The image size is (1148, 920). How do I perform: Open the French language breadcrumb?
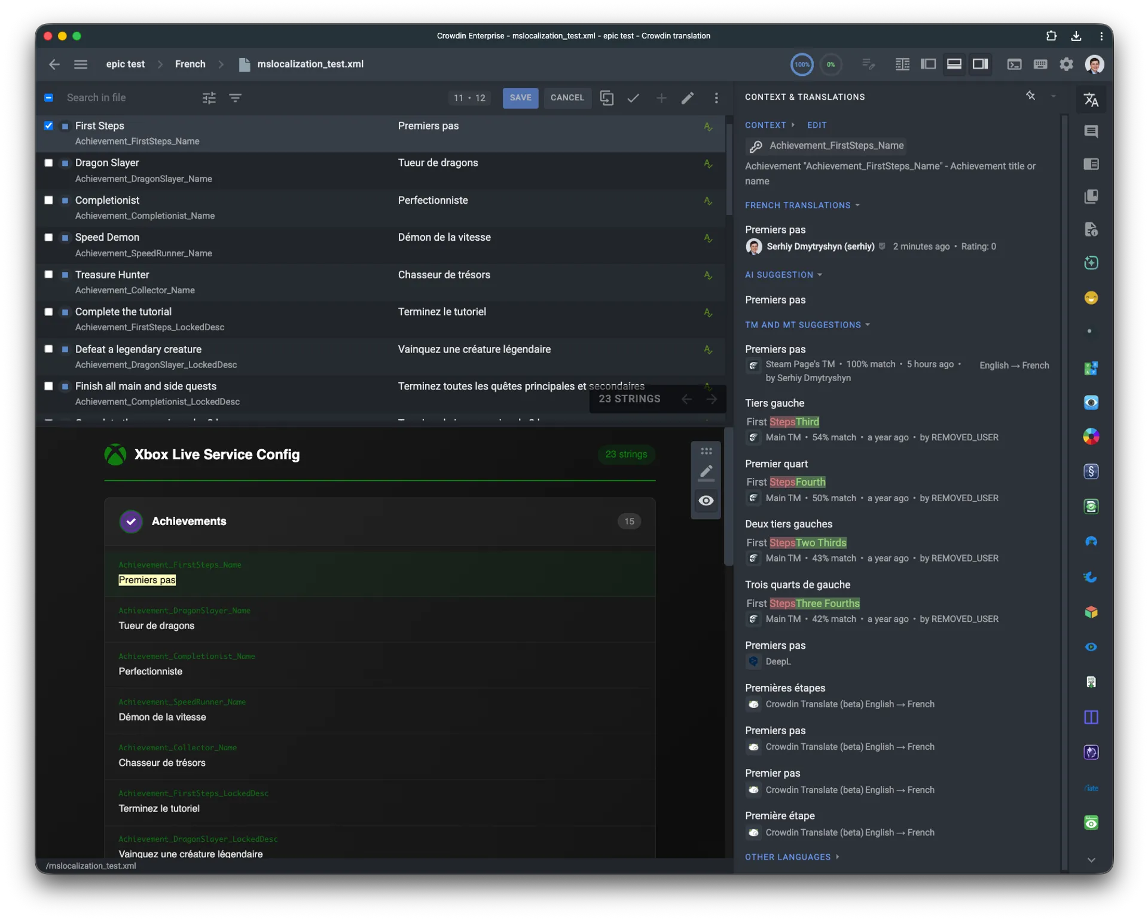point(190,65)
